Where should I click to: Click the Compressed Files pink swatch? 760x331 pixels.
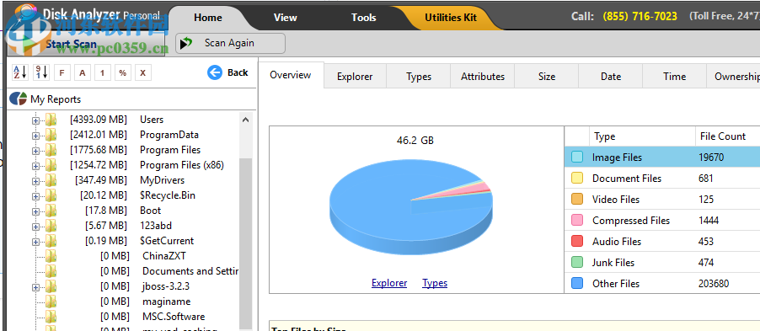(x=577, y=220)
